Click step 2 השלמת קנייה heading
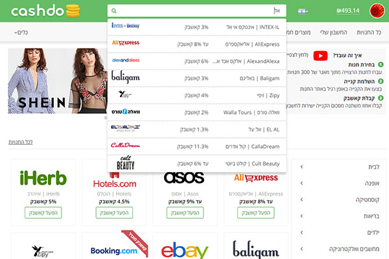 (359, 82)
